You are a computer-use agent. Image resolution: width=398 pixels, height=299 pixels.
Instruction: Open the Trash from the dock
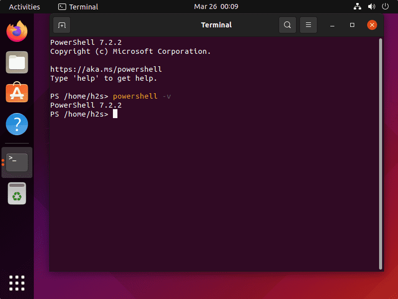coord(16,193)
